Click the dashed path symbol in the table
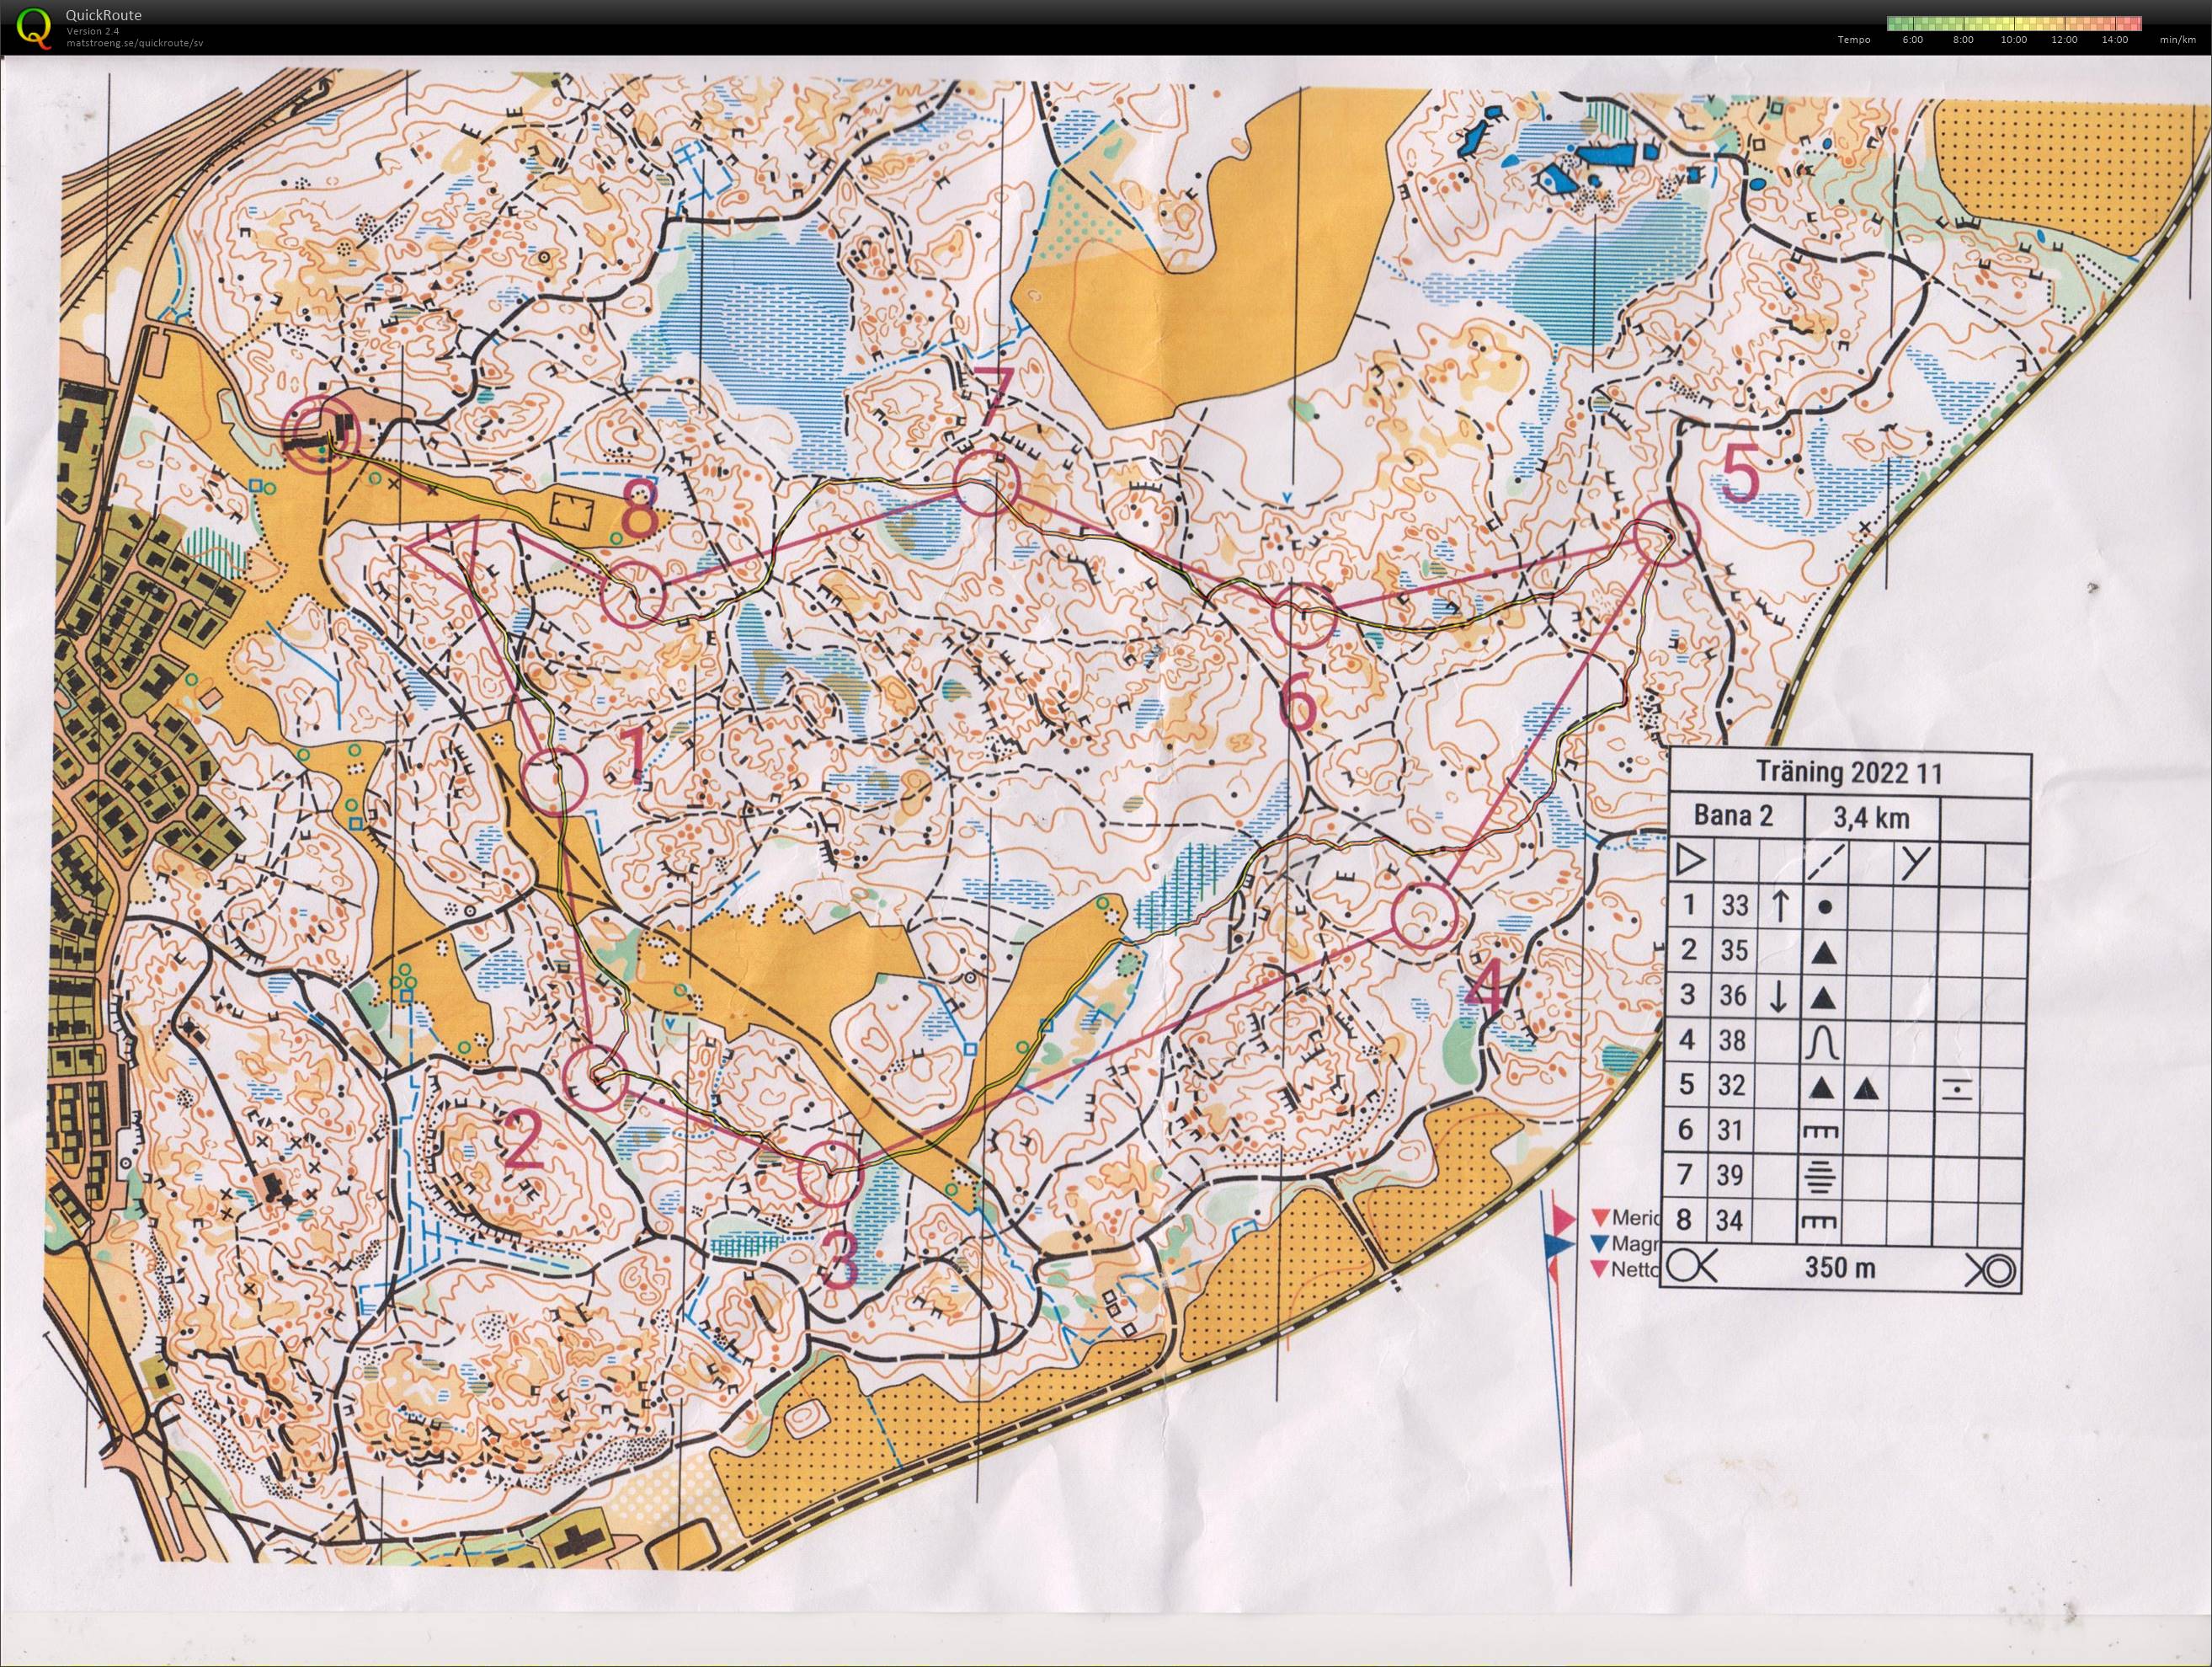2212x1667 pixels. 1826,861
